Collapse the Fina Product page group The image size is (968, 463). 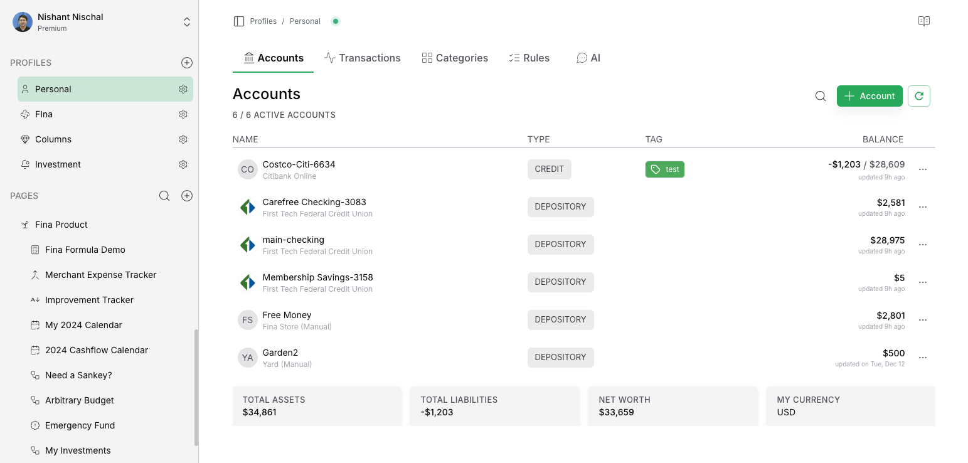(24, 225)
